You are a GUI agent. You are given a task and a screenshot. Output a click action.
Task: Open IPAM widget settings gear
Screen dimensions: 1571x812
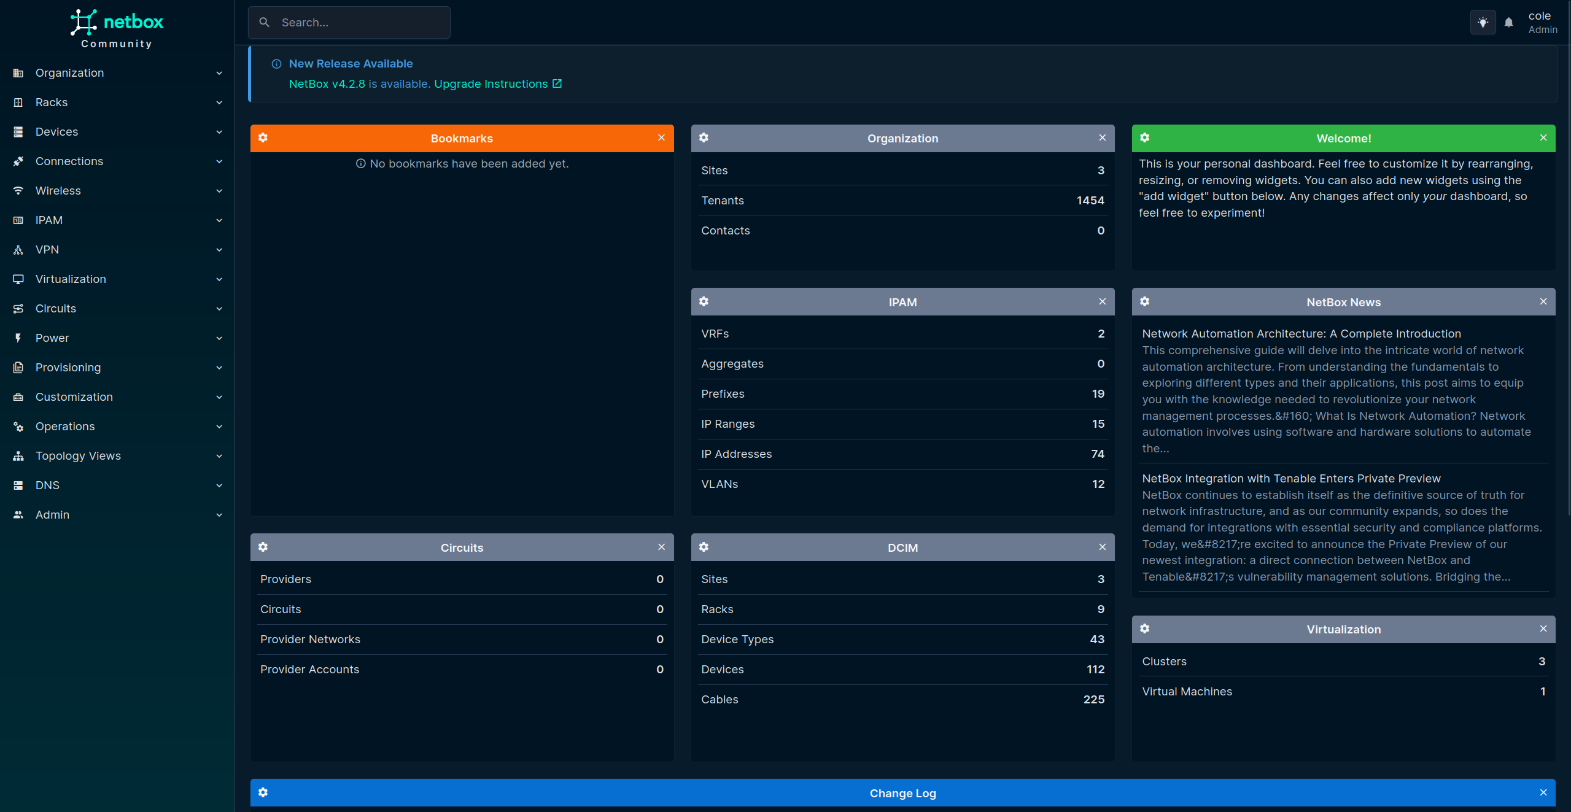click(x=704, y=301)
